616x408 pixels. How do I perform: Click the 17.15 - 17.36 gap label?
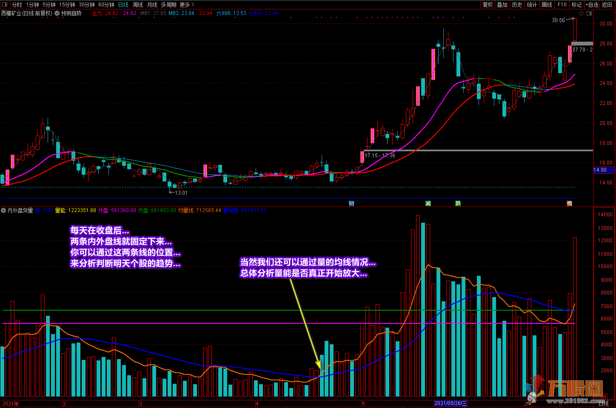(x=380, y=156)
